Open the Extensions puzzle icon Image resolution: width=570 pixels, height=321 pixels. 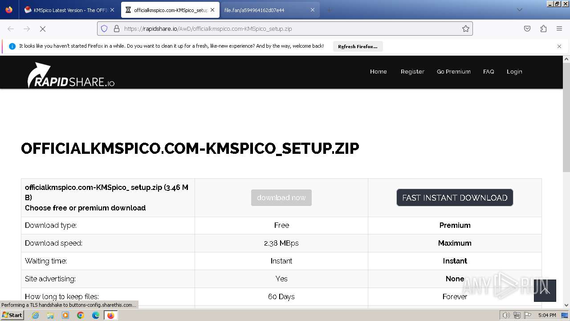[543, 29]
